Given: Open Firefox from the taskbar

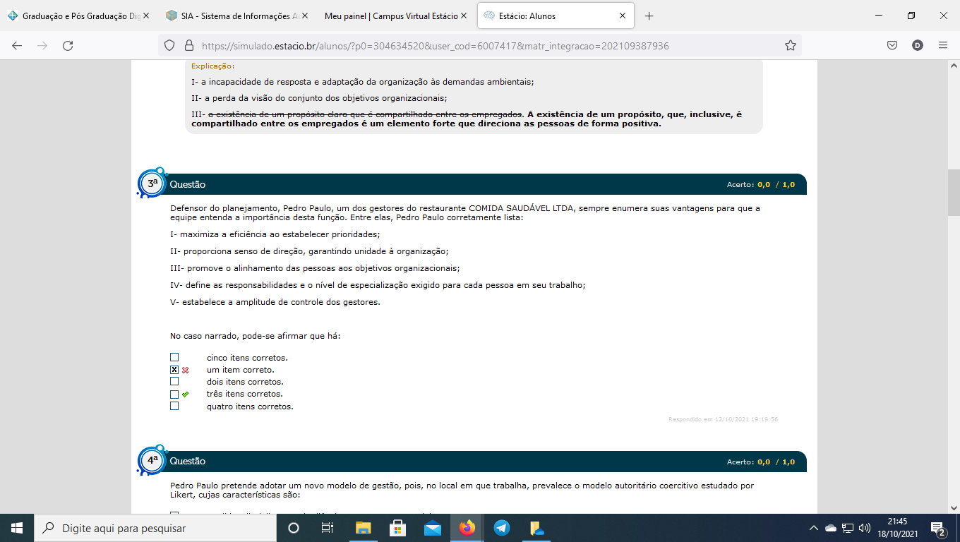Looking at the screenshot, I should coord(467,528).
